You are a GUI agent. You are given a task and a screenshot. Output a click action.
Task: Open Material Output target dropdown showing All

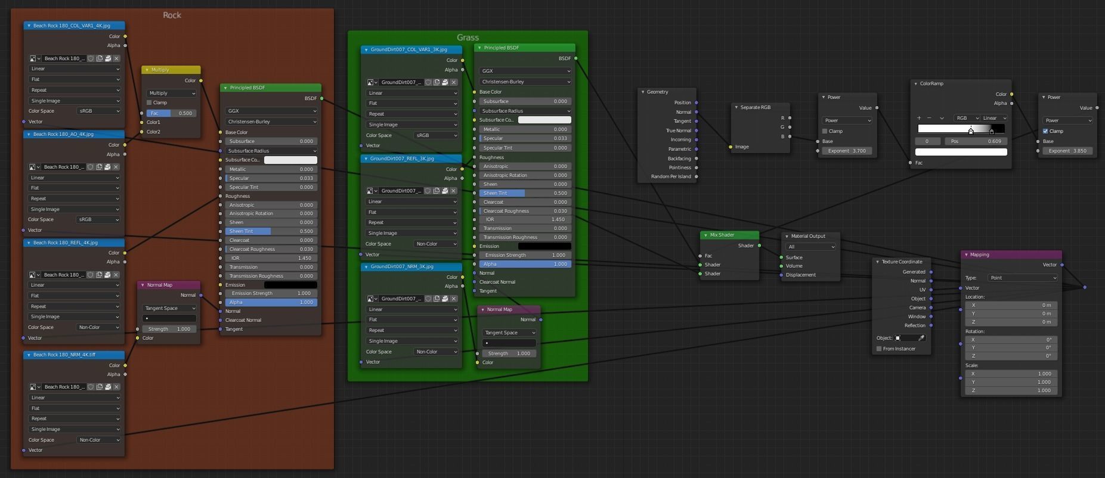pyautogui.click(x=811, y=247)
